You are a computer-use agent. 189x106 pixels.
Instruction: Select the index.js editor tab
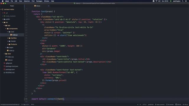(38, 6)
